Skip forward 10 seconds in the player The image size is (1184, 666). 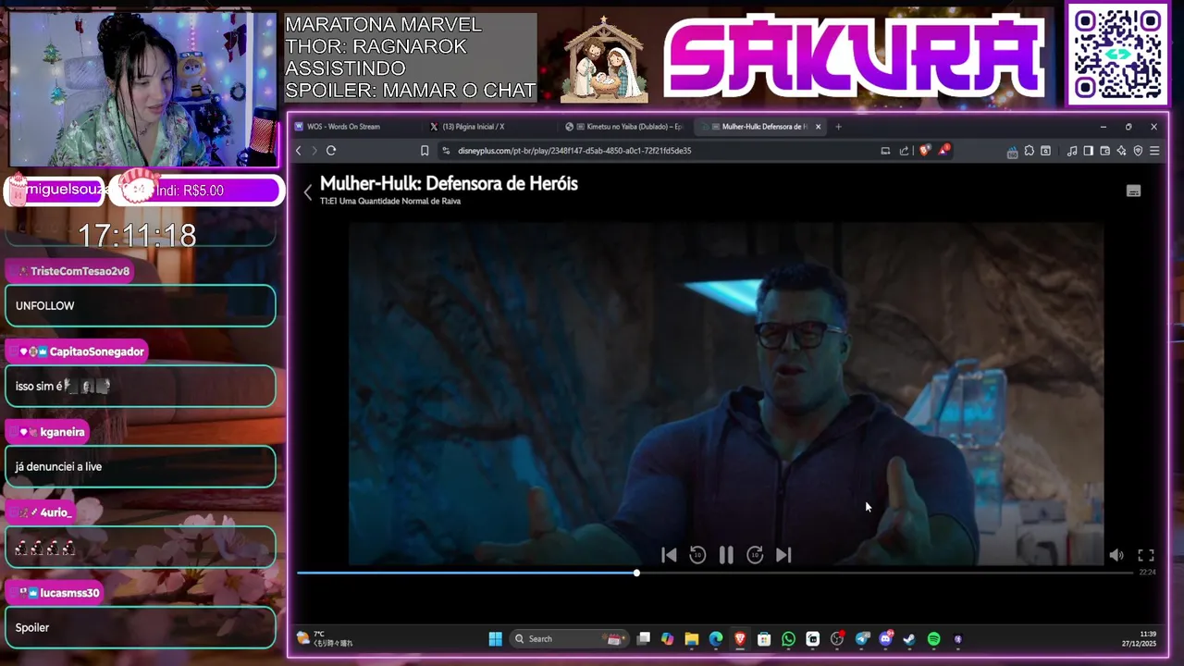tap(755, 555)
